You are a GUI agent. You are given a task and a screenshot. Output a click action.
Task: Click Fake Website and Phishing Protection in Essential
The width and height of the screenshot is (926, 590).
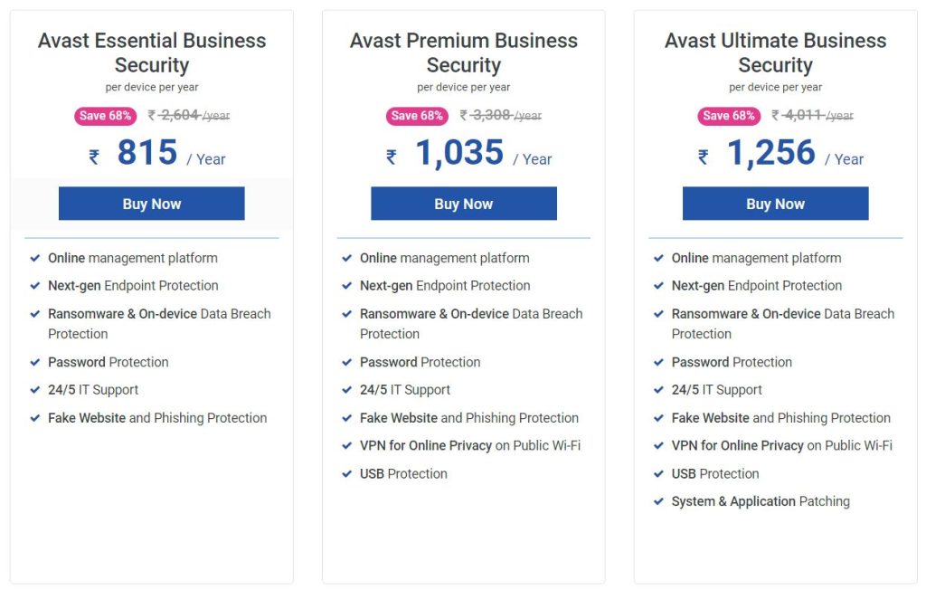(x=157, y=418)
